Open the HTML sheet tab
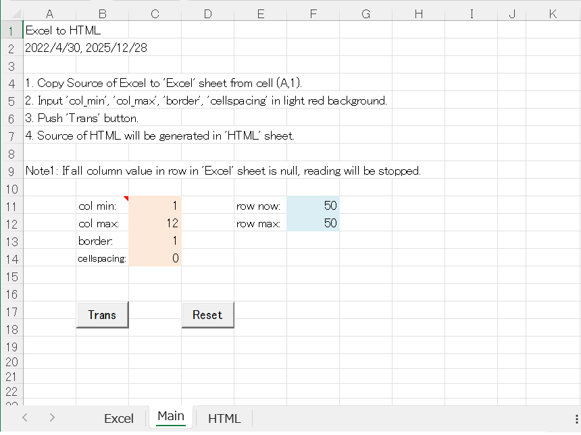Viewport: 581px width, 435px height. (x=224, y=418)
